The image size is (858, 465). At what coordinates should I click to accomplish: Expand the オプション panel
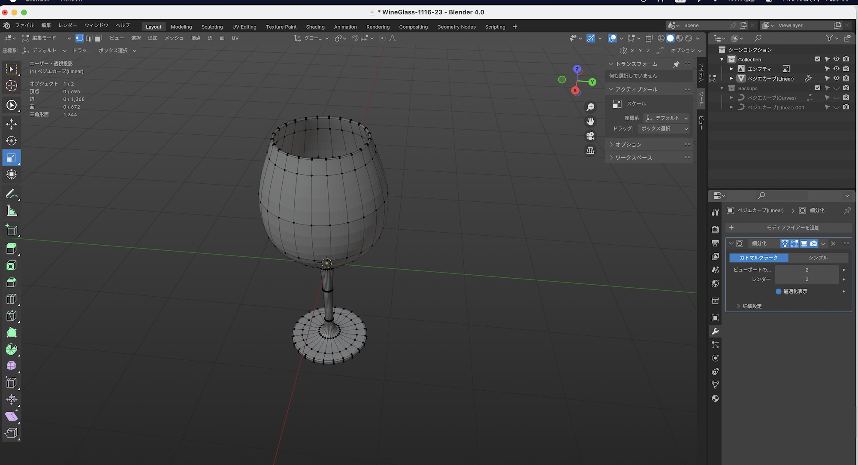[628, 145]
